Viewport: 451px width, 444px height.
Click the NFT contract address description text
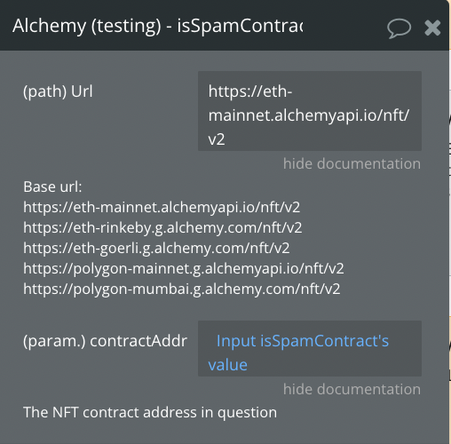click(150, 412)
